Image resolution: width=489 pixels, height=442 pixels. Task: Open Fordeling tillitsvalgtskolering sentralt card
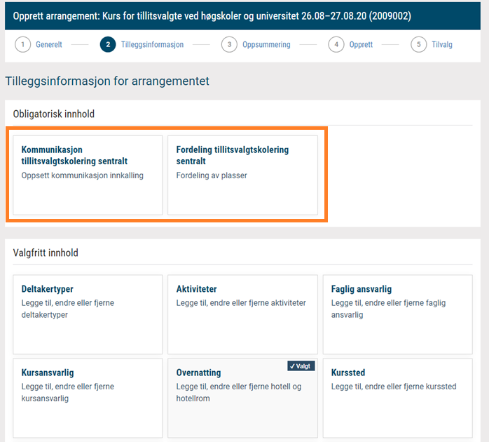pyautogui.click(x=242, y=175)
